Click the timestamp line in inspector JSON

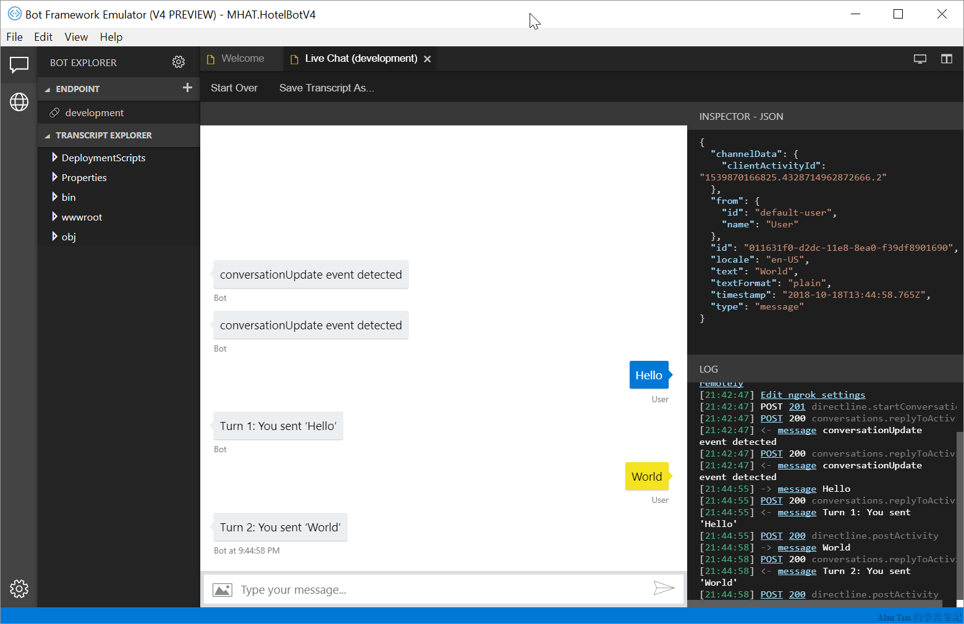pyautogui.click(x=820, y=295)
